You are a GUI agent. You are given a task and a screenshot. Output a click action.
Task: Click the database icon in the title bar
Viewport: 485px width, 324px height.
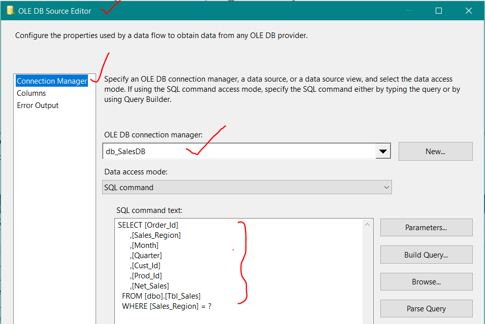pos(10,10)
